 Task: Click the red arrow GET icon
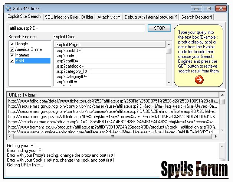point(199,79)
